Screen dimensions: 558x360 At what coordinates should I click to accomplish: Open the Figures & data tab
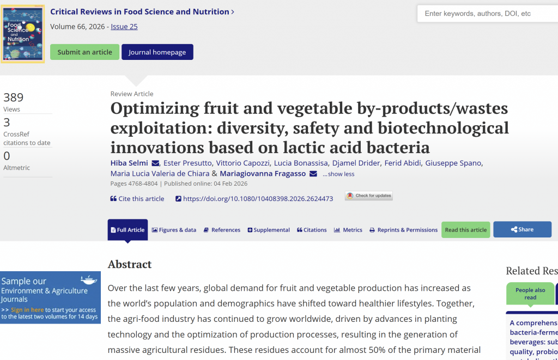click(174, 230)
